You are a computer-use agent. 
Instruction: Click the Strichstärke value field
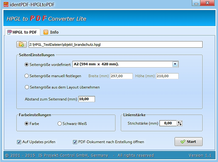[x=168, y=123]
